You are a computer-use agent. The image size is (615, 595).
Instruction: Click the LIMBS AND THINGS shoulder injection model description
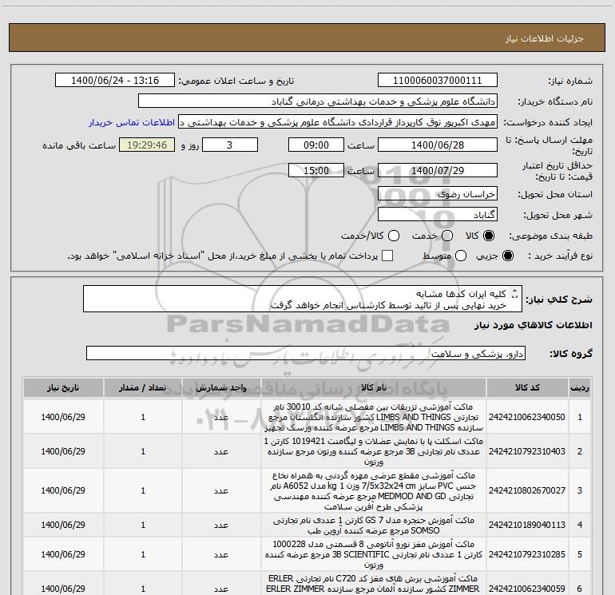[x=374, y=417]
